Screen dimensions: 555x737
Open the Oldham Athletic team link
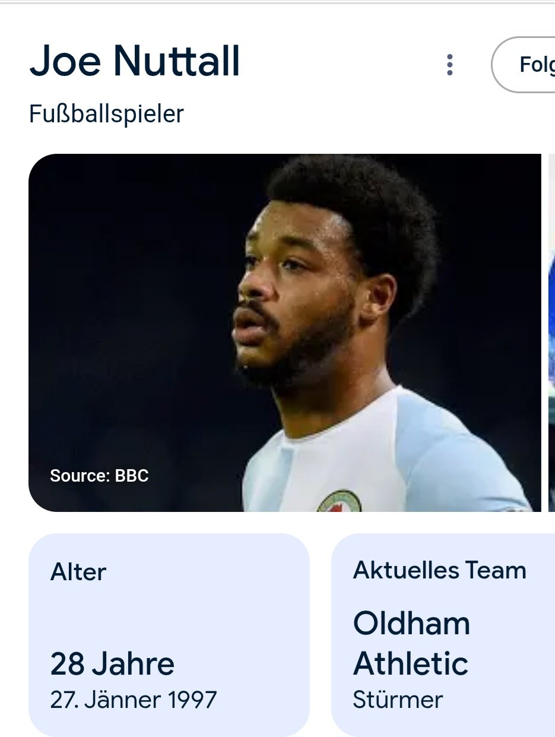[411, 643]
